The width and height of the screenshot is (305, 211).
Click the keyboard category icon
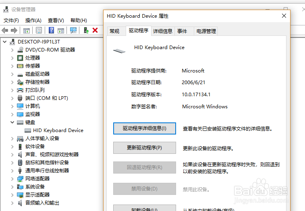[x=20, y=122]
